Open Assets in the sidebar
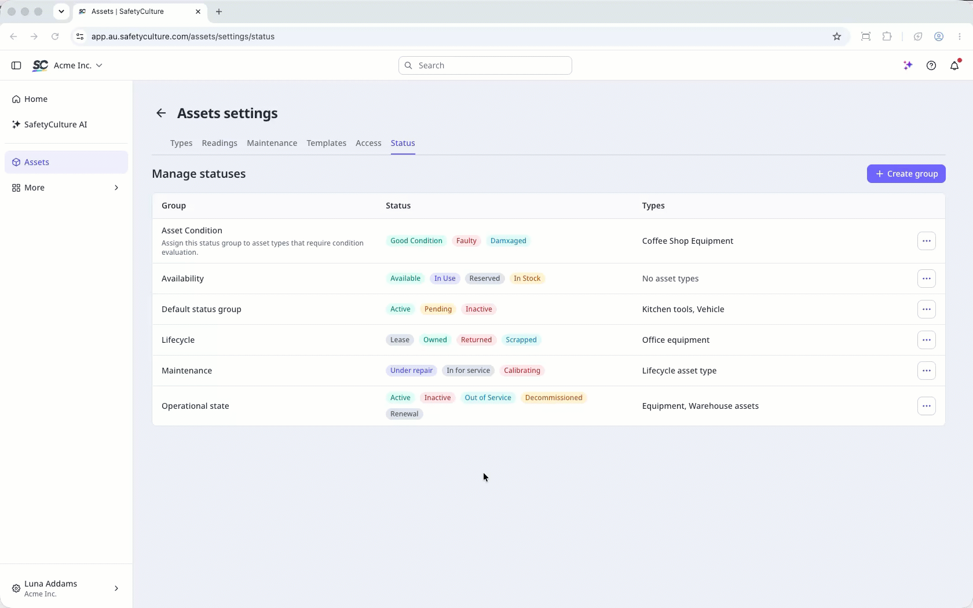 [x=66, y=162]
